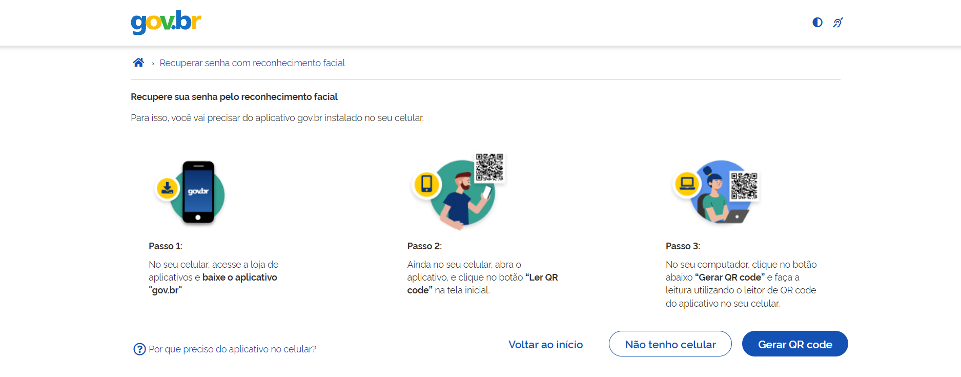
Task: Go to home via breadcrumb house icon
Action: pyautogui.click(x=138, y=63)
